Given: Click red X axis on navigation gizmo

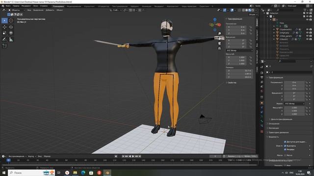Looking at the screenshot, I should tap(219, 25).
